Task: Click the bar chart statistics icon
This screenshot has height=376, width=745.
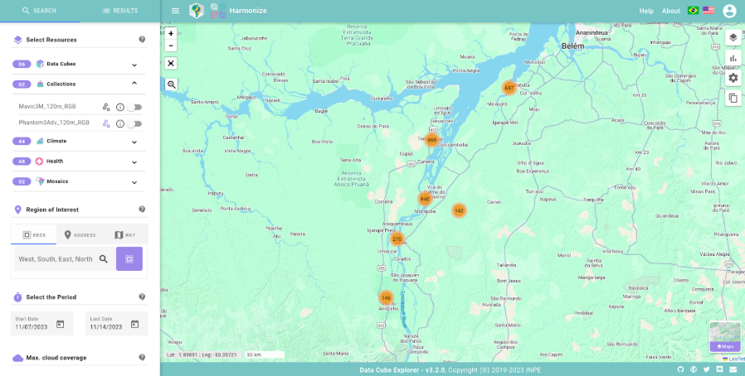Action: (733, 58)
